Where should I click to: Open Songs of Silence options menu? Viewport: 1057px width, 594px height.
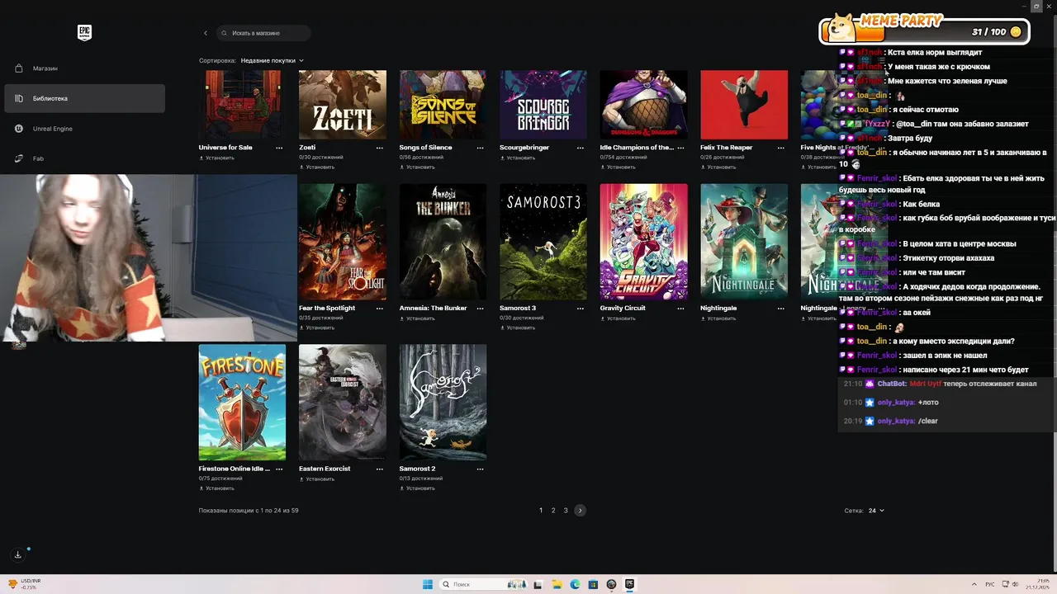pyautogui.click(x=480, y=148)
